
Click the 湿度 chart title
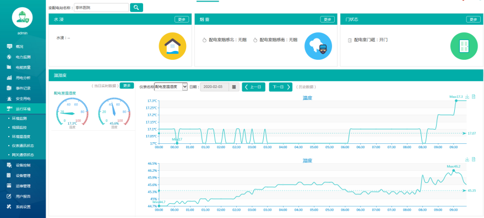(307, 161)
